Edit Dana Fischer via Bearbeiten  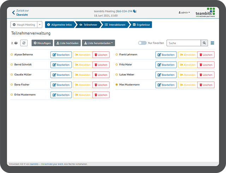(x=61, y=85)
